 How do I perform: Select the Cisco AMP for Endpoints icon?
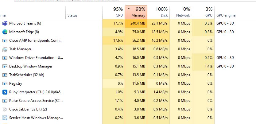[5, 41]
